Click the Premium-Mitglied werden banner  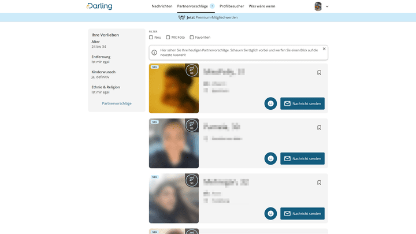208,17
